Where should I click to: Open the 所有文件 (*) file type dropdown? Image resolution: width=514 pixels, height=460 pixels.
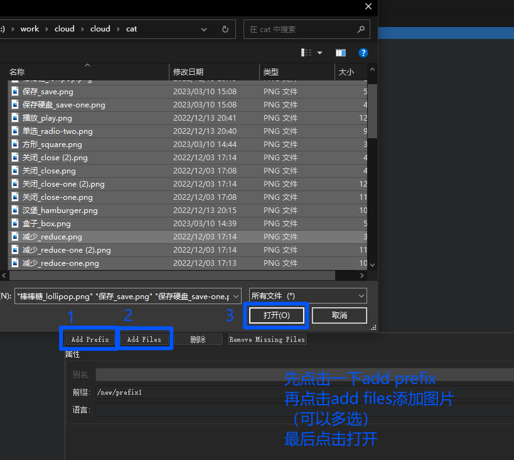308,296
